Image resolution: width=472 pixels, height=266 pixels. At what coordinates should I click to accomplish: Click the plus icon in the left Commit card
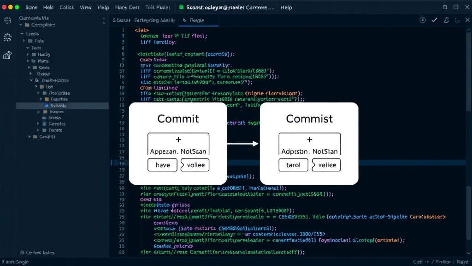178,139
